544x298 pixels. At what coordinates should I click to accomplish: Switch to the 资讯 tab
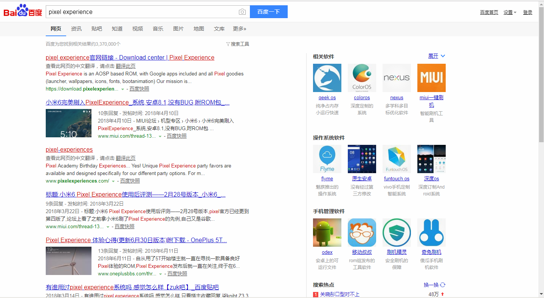point(76,29)
